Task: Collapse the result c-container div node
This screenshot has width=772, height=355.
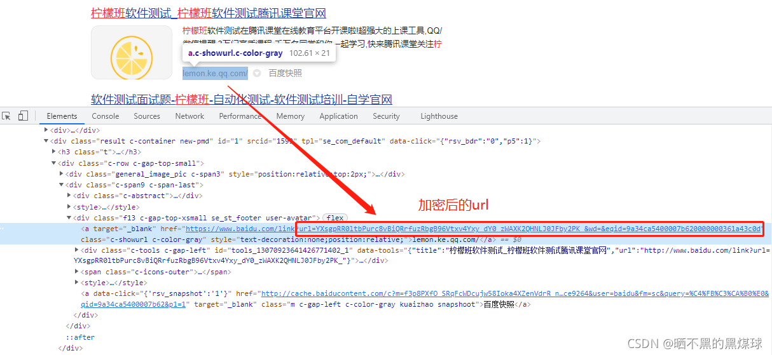Action: pos(46,141)
